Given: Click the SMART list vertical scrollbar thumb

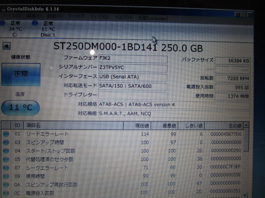Looking at the screenshot, I should tap(246, 140).
